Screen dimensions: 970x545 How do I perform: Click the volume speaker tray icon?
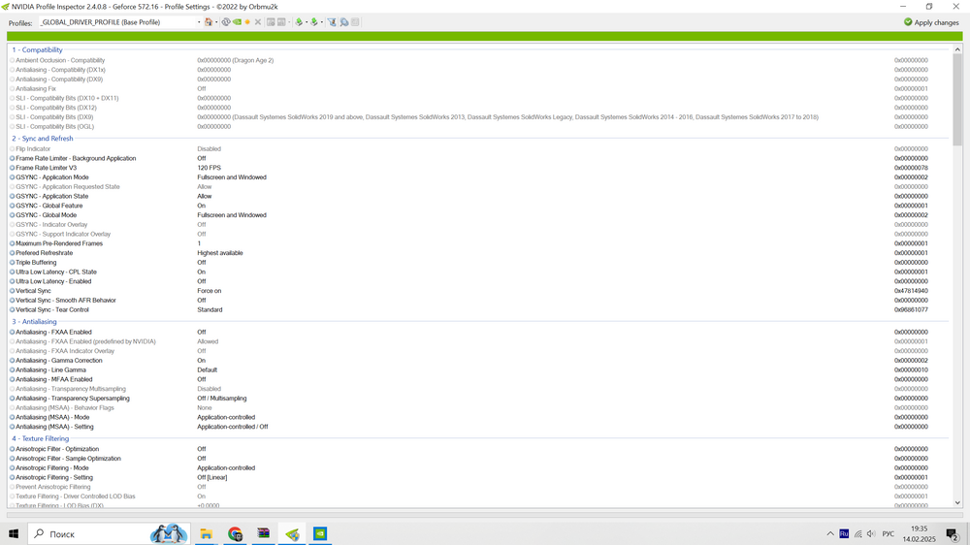click(872, 534)
